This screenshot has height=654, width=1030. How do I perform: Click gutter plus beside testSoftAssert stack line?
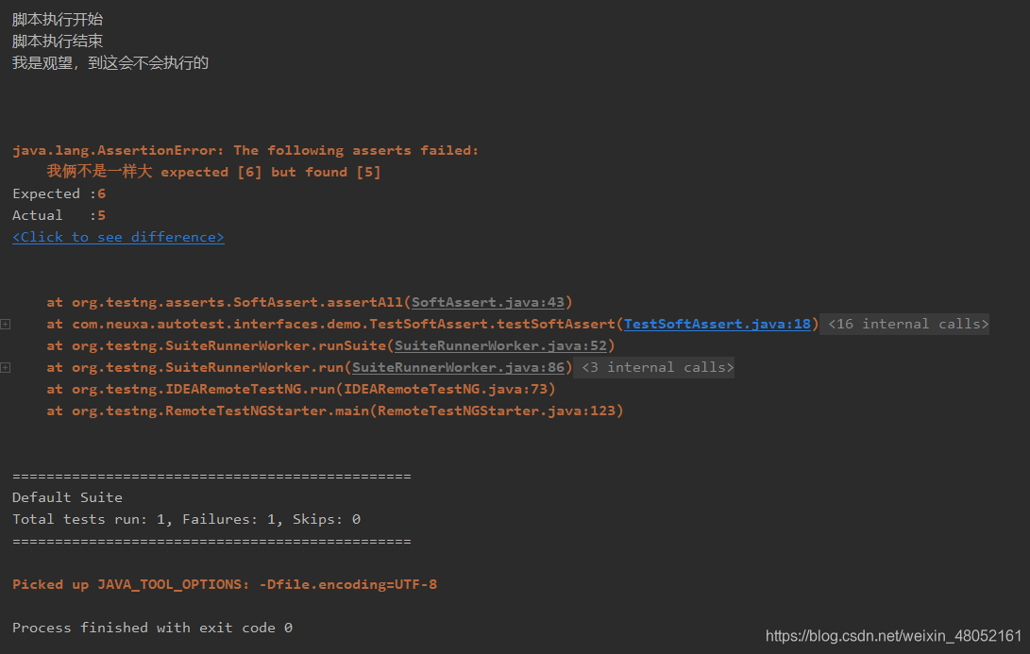click(6, 324)
